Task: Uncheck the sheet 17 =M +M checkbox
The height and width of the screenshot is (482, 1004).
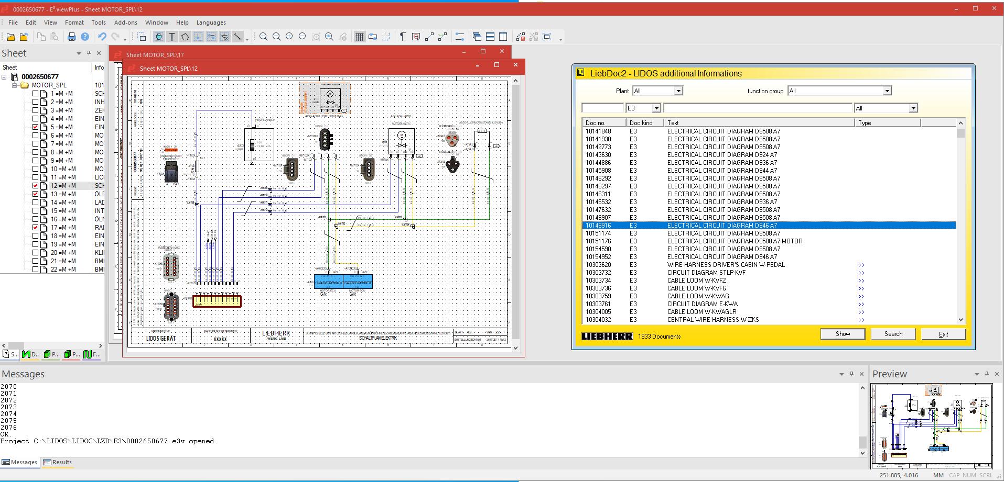Action: (x=36, y=228)
